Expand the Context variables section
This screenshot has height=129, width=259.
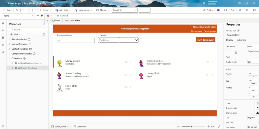[9, 49]
